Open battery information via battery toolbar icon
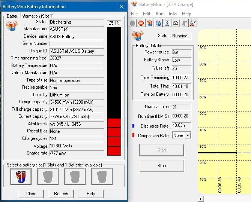Image resolution: width=251 pixels, height=202 pixels. [150, 23]
